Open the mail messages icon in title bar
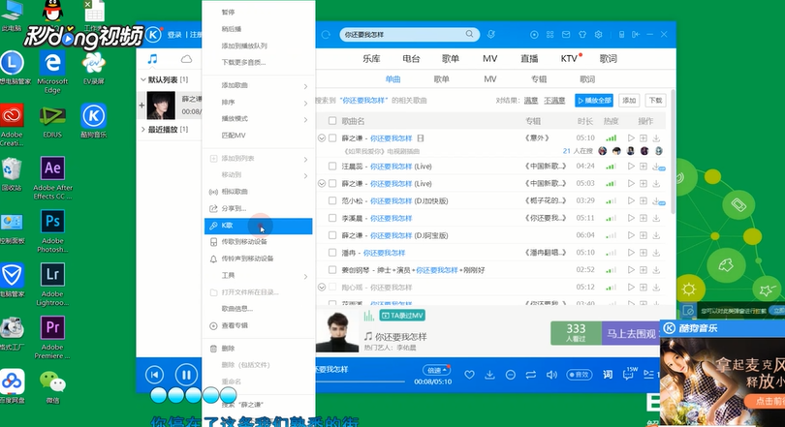Image resolution: width=785 pixels, height=427 pixels. pos(566,35)
